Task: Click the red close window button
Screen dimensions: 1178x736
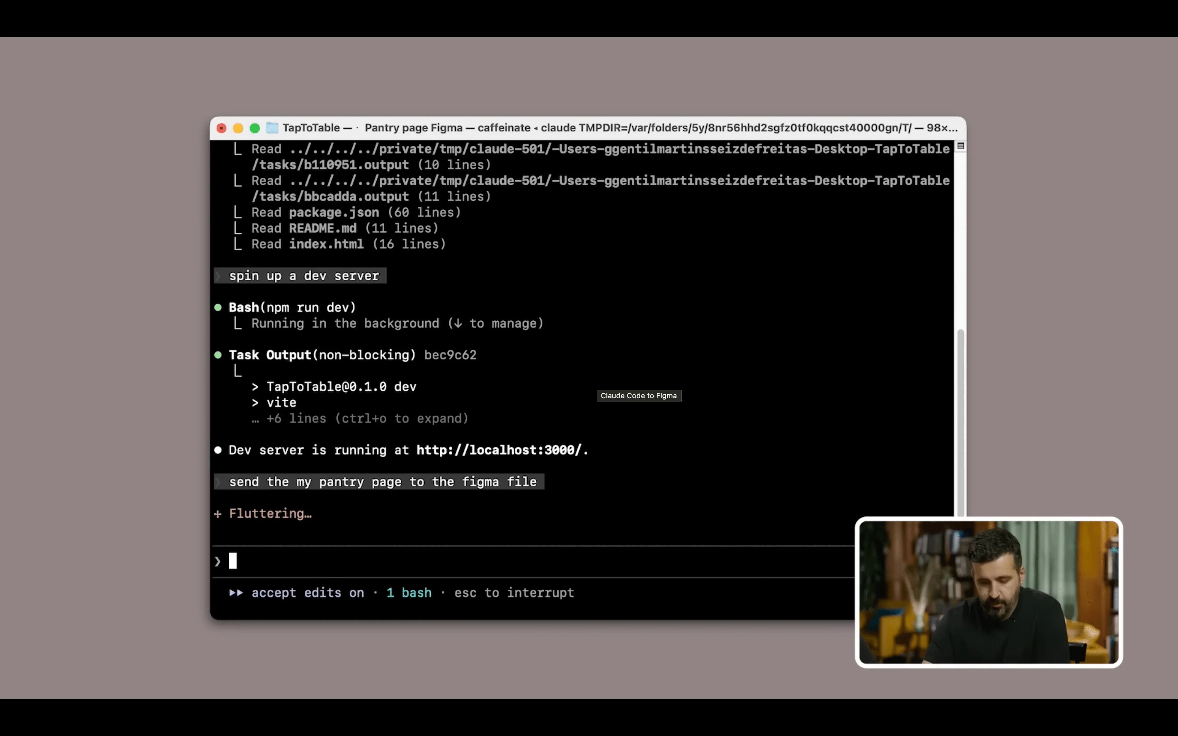Action: click(222, 128)
